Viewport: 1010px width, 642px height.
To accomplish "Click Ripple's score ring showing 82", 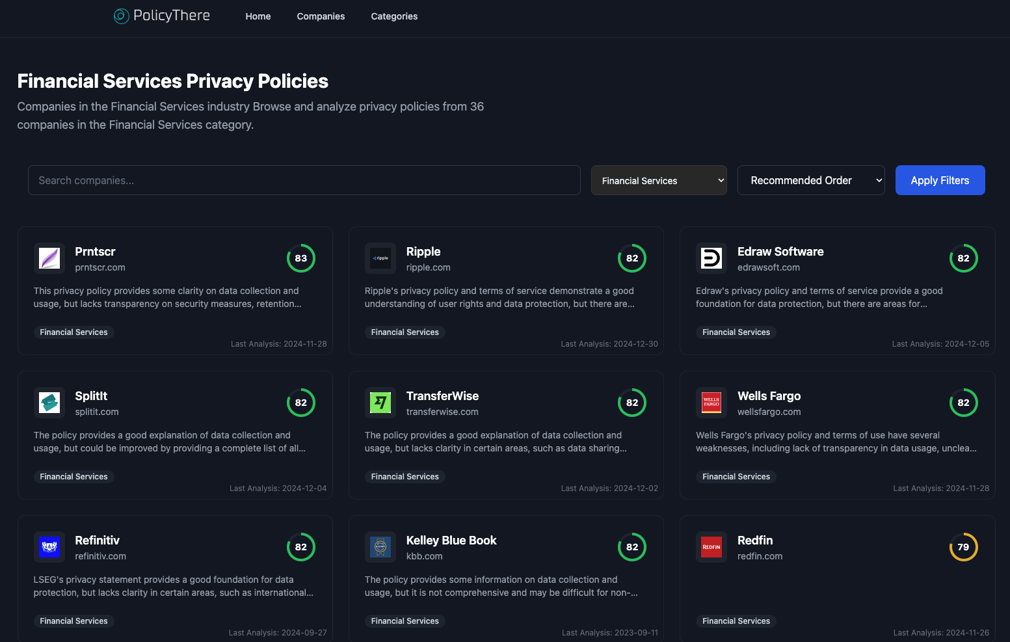I will [632, 258].
